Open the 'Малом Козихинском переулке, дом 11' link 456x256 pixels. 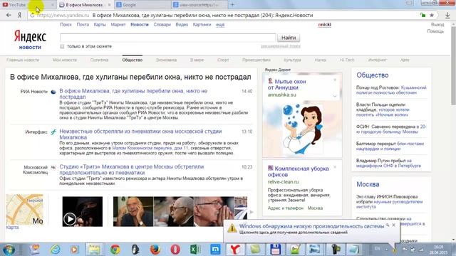[150, 148]
